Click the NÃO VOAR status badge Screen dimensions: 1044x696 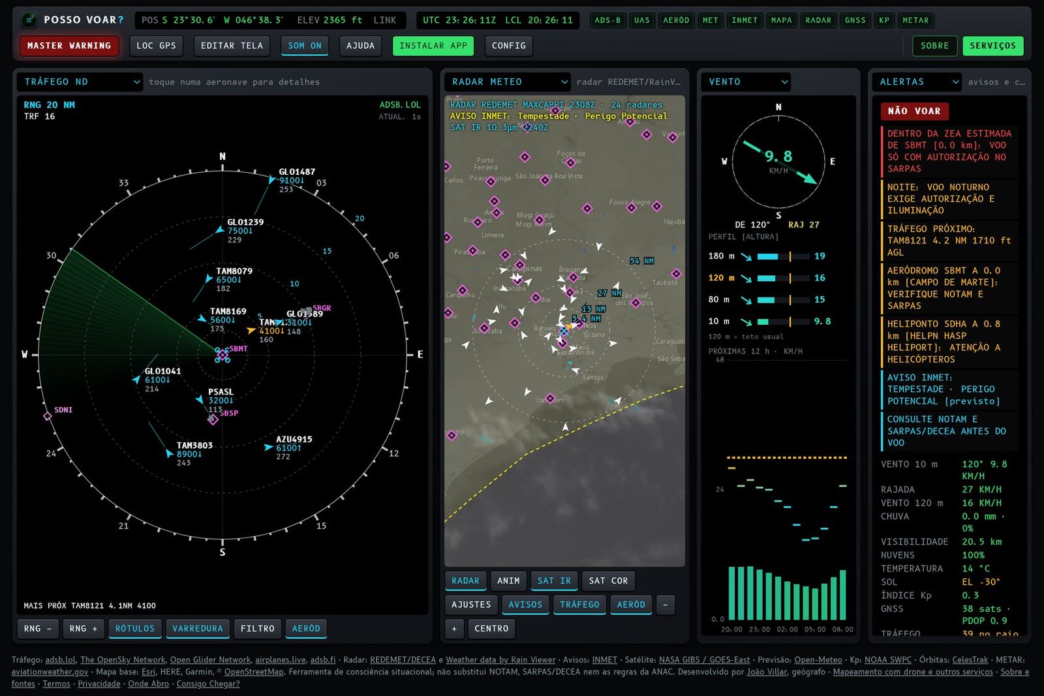pyautogui.click(x=914, y=111)
